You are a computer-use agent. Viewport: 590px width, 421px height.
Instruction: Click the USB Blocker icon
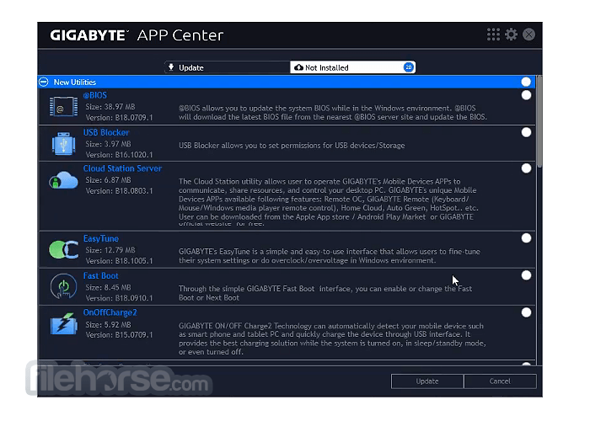(63, 143)
